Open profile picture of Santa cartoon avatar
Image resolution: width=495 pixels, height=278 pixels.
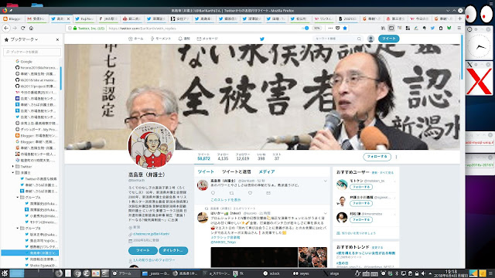[x=152, y=146]
